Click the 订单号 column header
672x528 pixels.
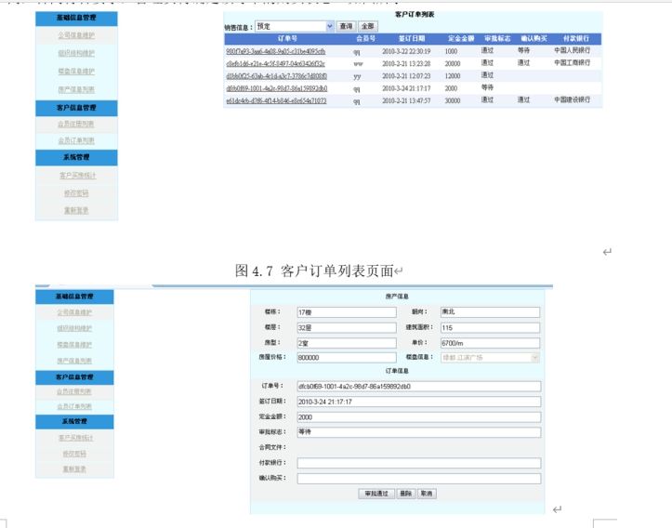pyautogui.click(x=287, y=38)
